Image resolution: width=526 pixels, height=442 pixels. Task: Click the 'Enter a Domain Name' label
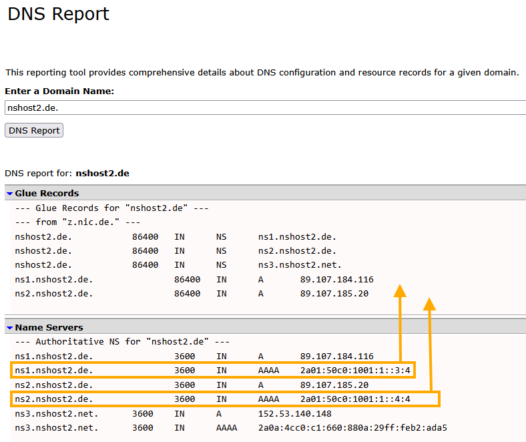(59, 91)
